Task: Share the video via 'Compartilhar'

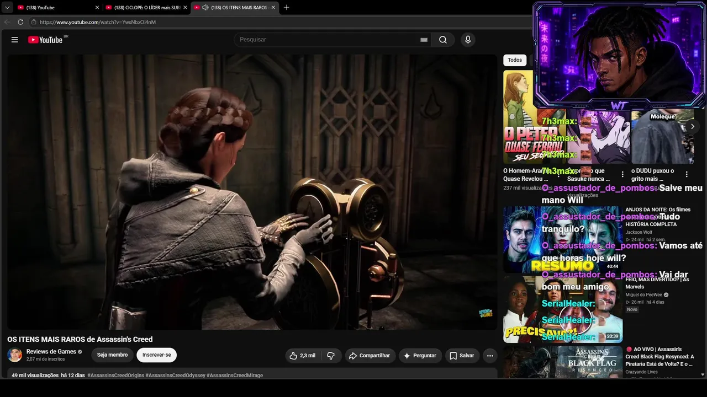Action: pos(370,356)
